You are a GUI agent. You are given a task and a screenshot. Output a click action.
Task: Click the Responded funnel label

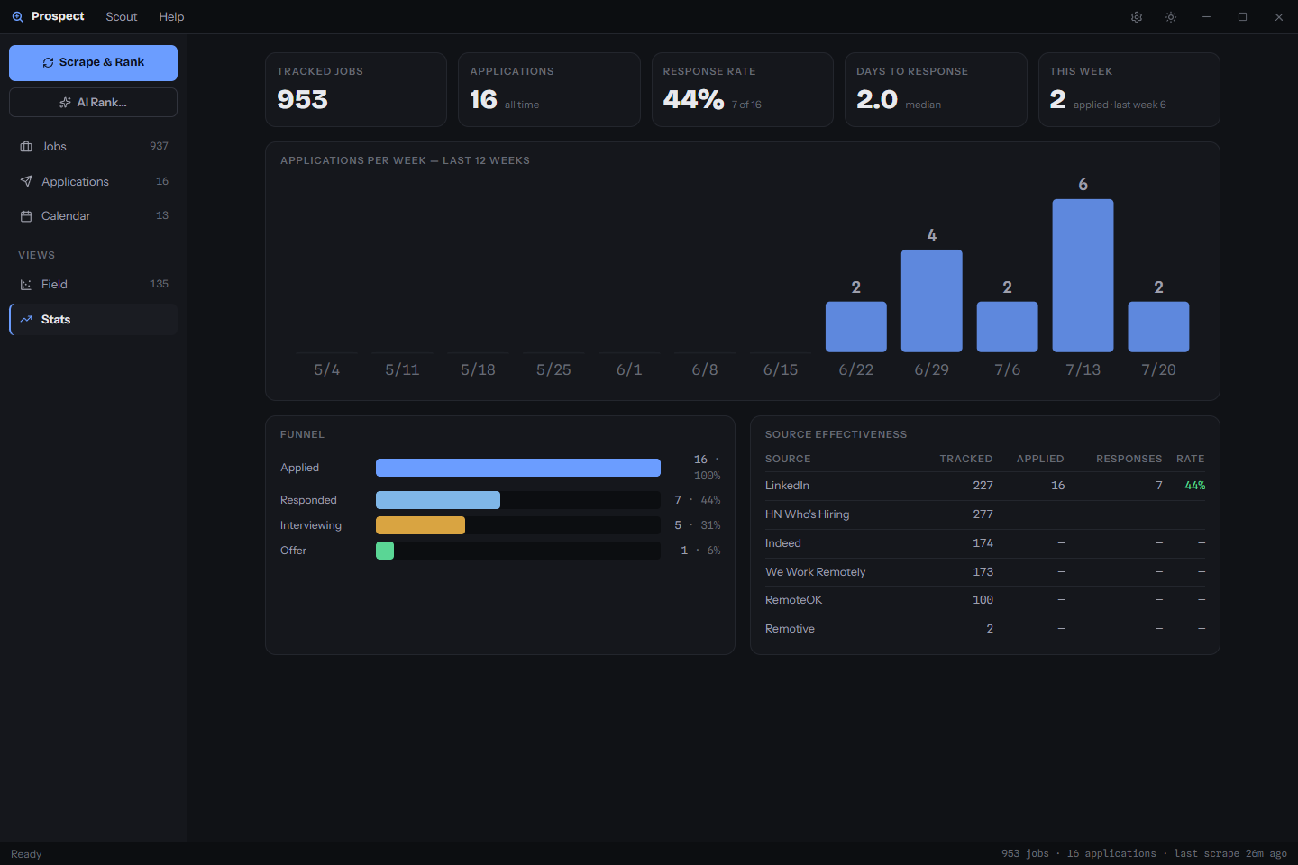308,500
